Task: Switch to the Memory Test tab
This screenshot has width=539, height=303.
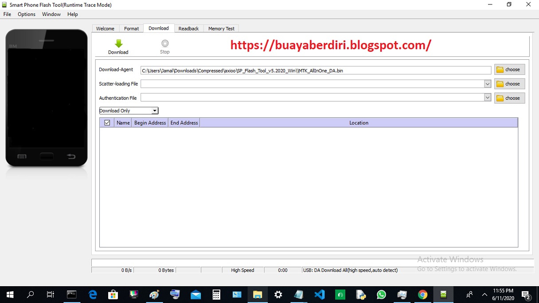Action: tap(221, 28)
